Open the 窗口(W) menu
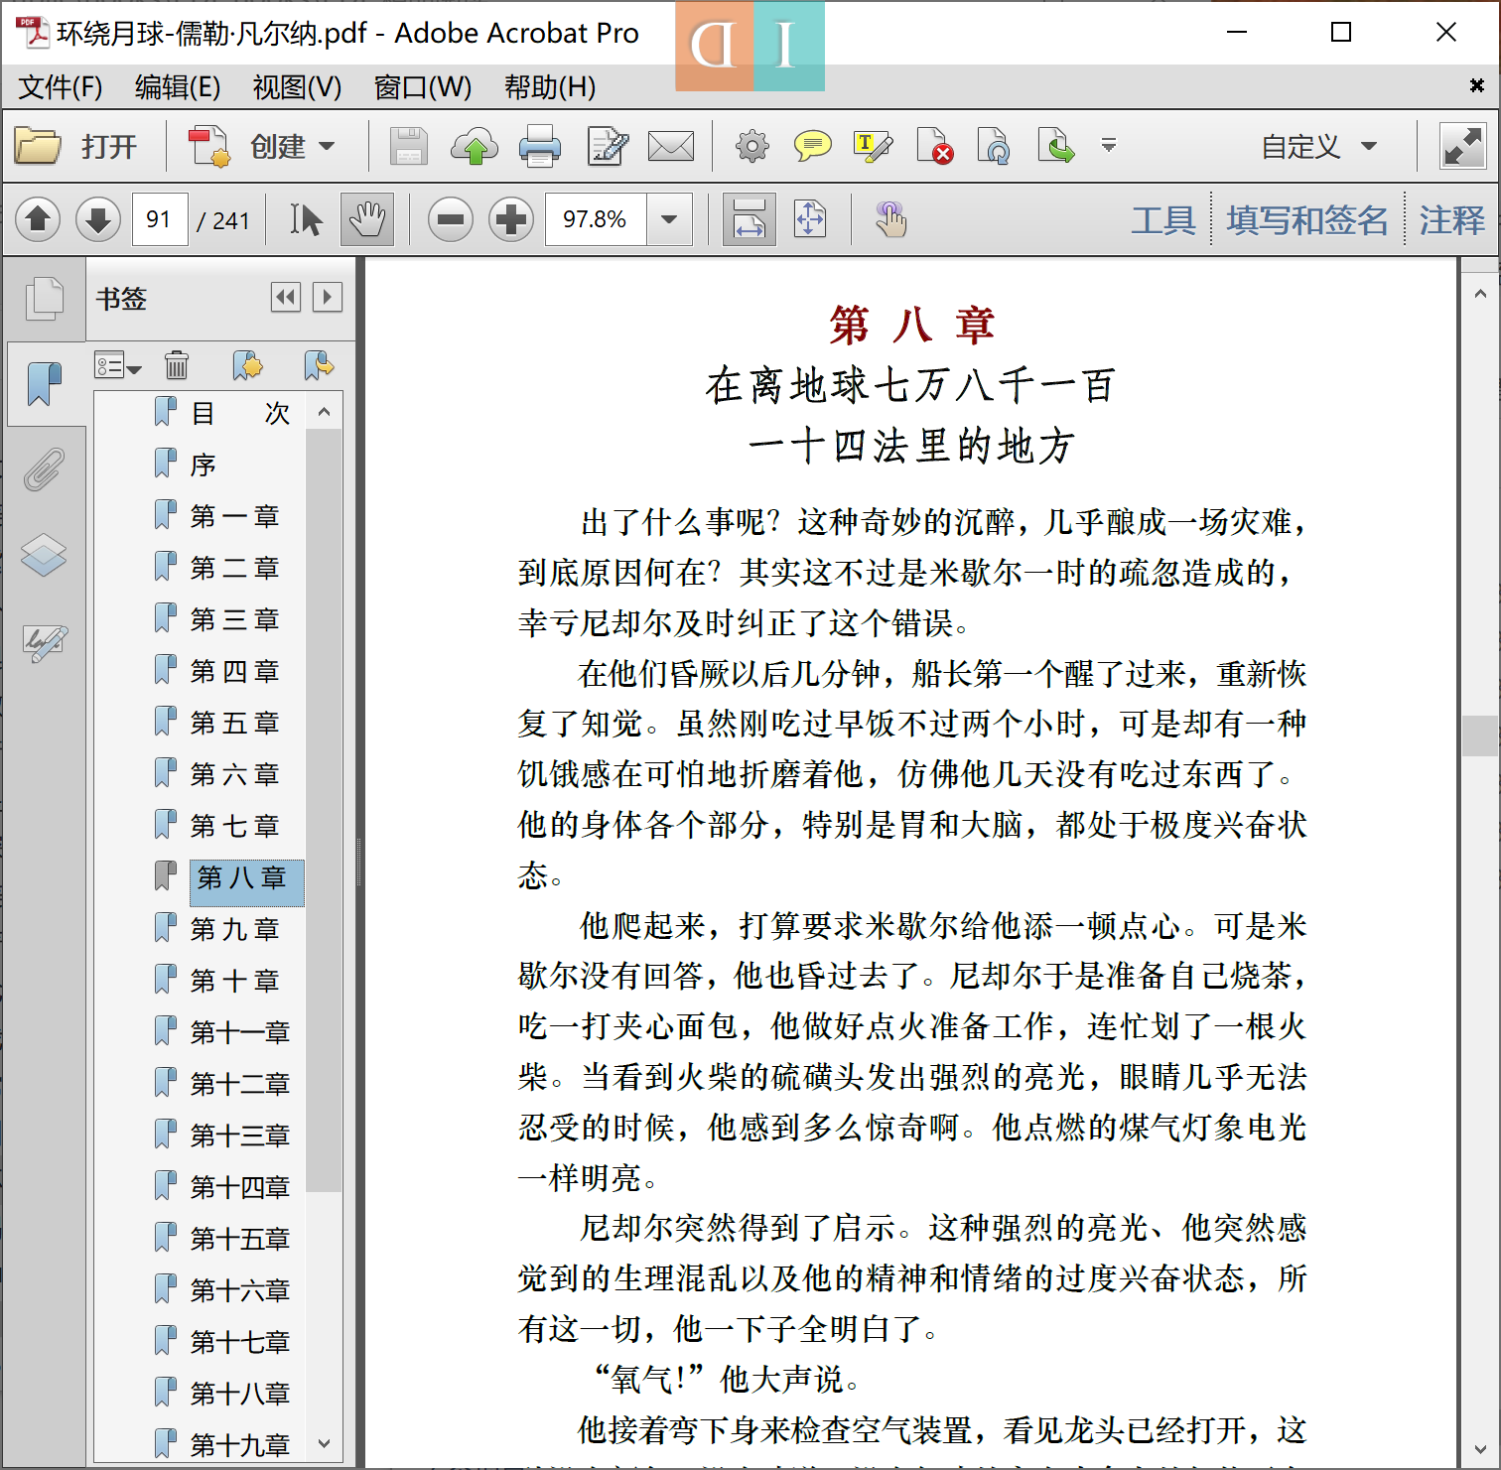The width and height of the screenshot is (1501, 1470). [423, 87]
